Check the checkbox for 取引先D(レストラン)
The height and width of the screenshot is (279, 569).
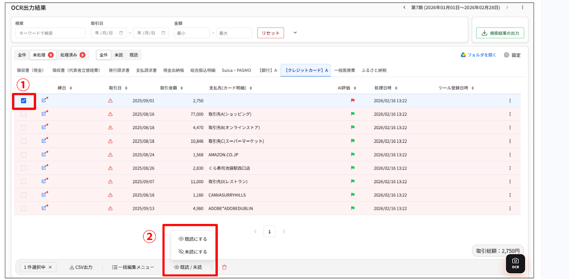[x=24, y=181]
